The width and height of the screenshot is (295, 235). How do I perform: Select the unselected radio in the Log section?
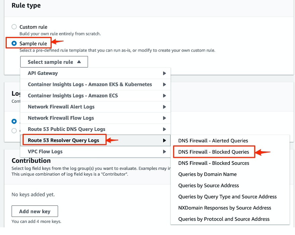[14, 131]
